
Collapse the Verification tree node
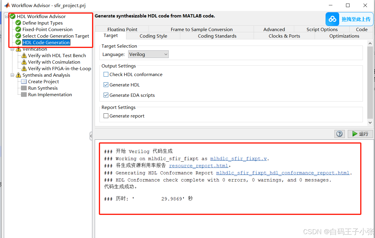(x=13, y=49)
